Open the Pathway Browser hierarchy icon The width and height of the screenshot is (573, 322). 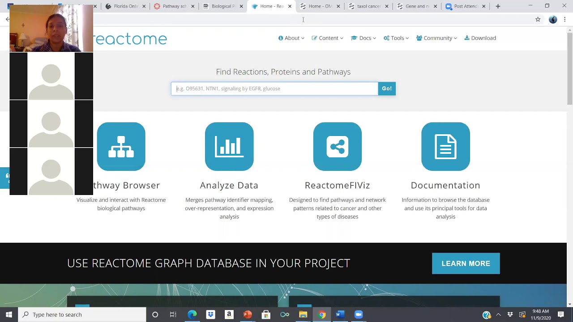tap(121, 147)
